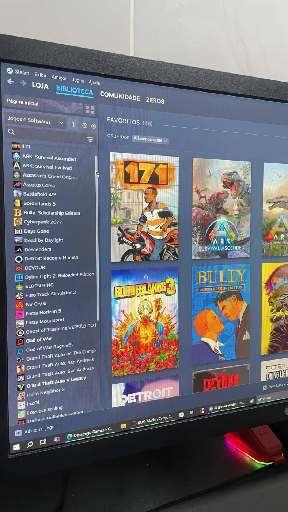The image size is (288, 512).
Task: Open the Exibir menu
Action: 41,75
